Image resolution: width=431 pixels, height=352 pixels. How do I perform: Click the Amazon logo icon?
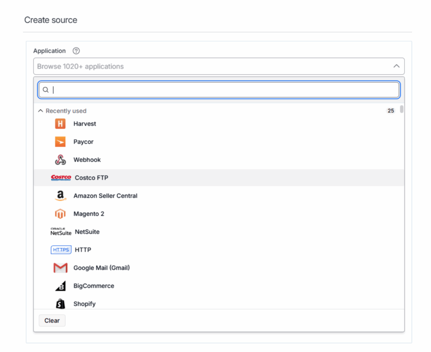tap(60, 196)
